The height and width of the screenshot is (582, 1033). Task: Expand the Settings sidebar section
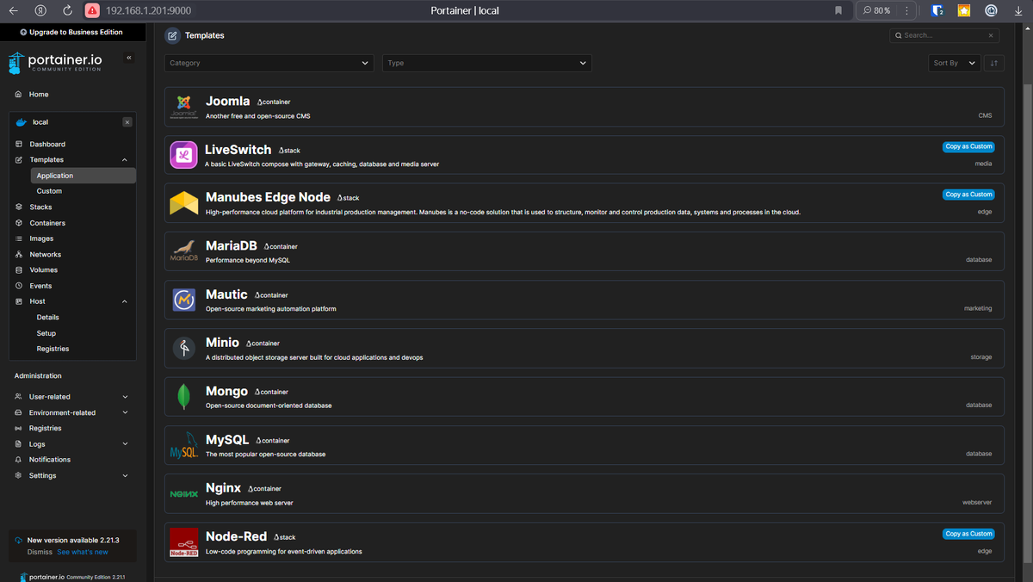tap(72, 475)
